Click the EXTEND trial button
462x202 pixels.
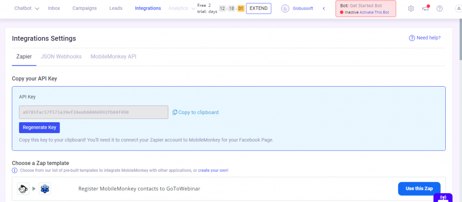coord(259,9)
